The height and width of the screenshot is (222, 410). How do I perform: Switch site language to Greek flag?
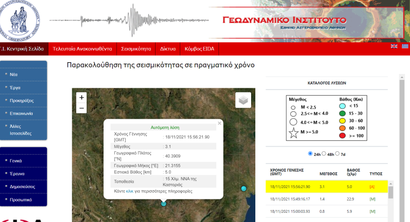click(x=405, y=46)
